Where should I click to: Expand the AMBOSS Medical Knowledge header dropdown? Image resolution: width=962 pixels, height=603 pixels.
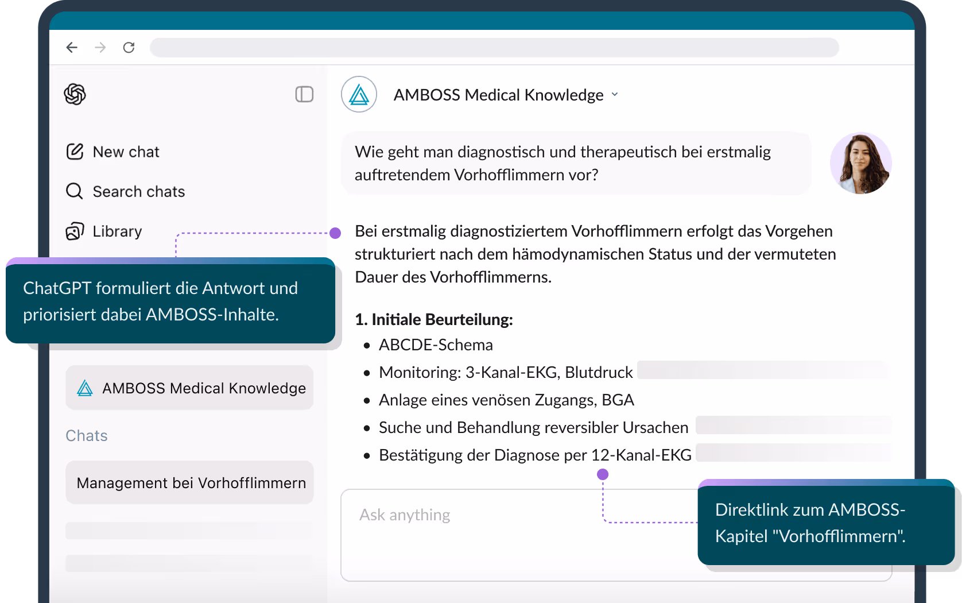615,94
